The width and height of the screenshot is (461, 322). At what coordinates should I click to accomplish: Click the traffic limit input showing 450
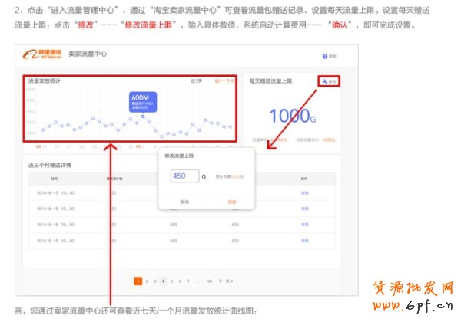[185, 176]
